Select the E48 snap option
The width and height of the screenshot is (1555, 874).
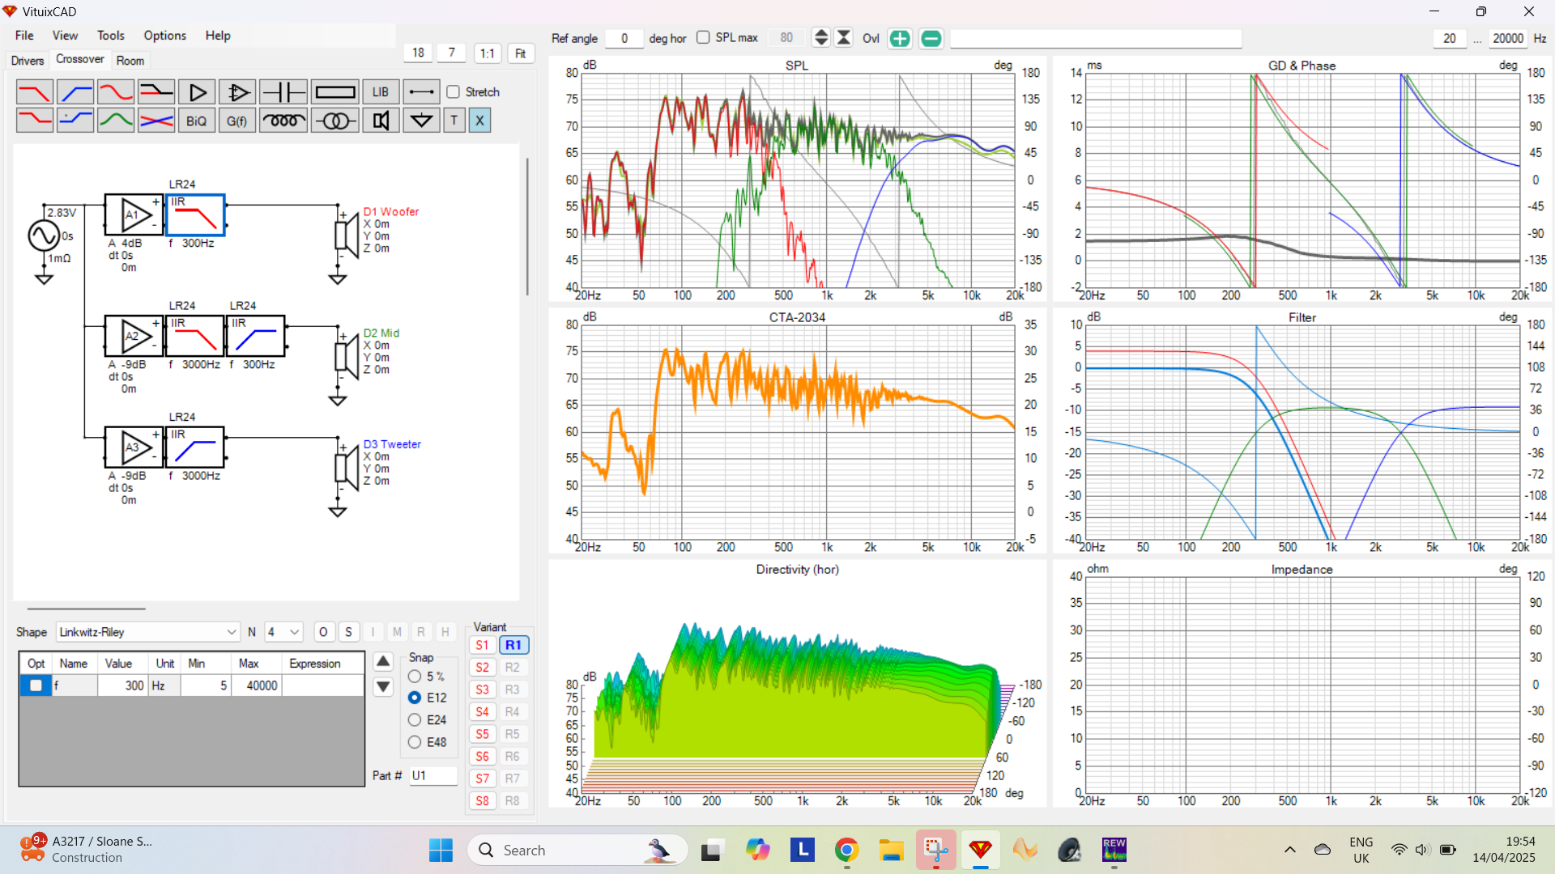[415, 742]
